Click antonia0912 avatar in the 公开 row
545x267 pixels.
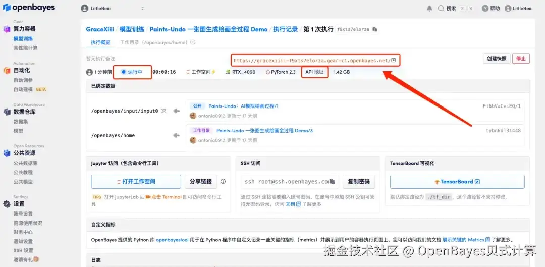193,116
